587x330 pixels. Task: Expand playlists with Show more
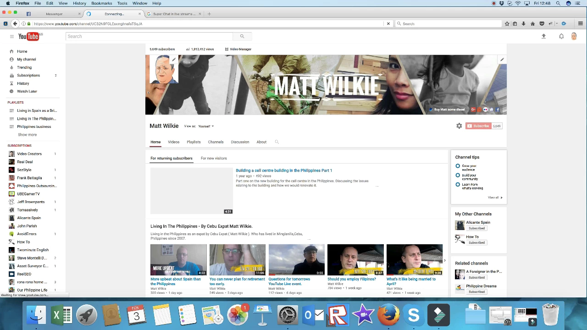point(27,135)
